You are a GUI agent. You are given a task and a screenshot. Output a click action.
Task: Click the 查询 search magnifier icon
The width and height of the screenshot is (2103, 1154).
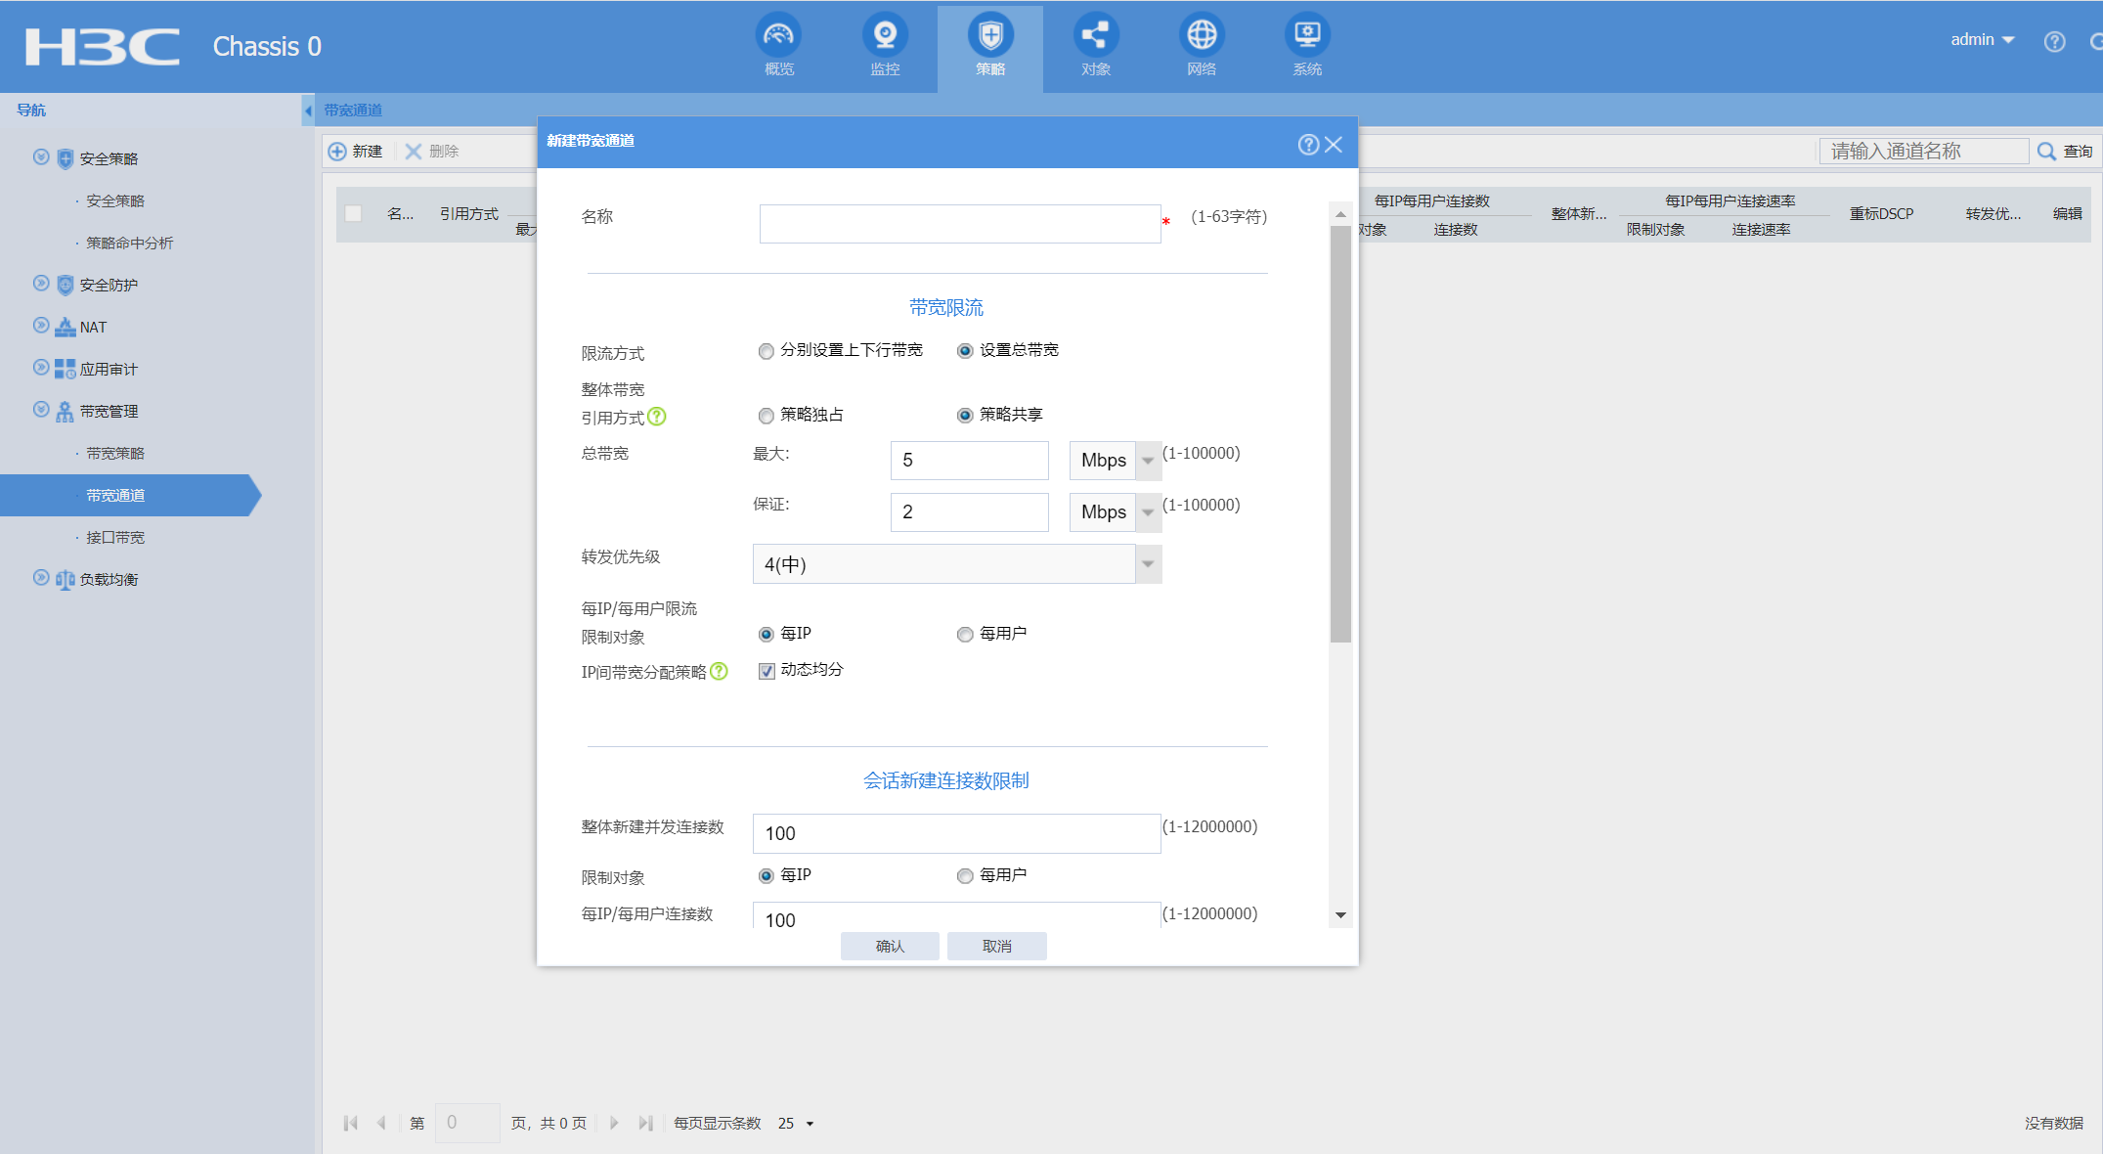[x=2045, y=152]
